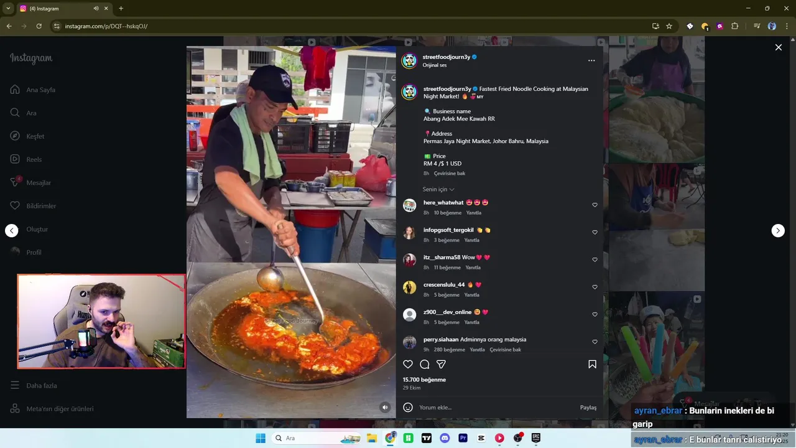Screen dimensions: 796x448
Task: Like the post with heart icon
Action: (408, 365)
